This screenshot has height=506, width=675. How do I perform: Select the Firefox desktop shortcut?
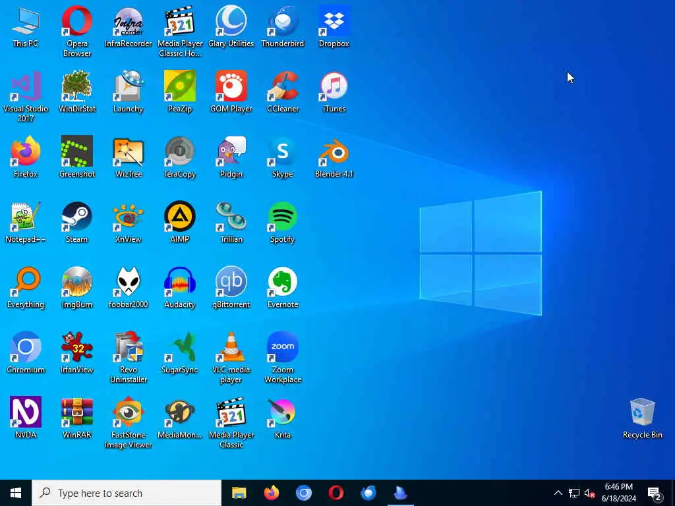click(26, 157)
